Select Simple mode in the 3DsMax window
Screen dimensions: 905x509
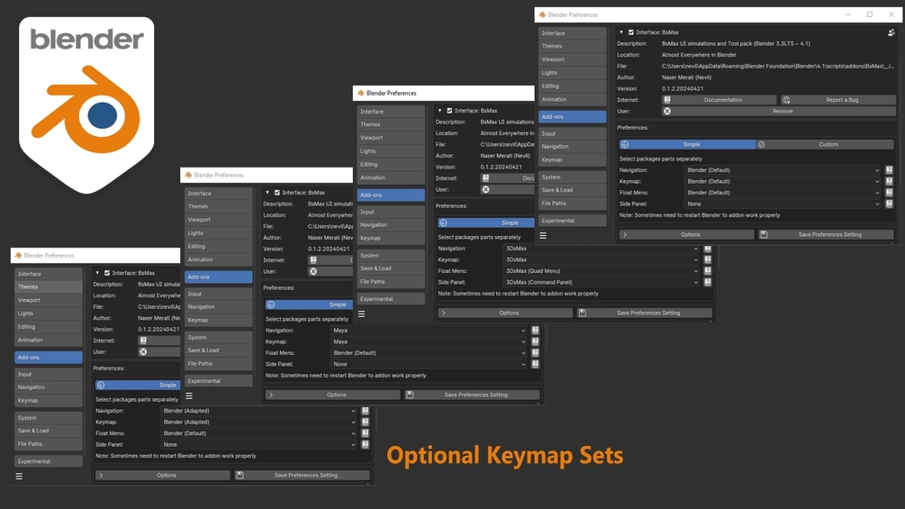click(x=486, y=223)
